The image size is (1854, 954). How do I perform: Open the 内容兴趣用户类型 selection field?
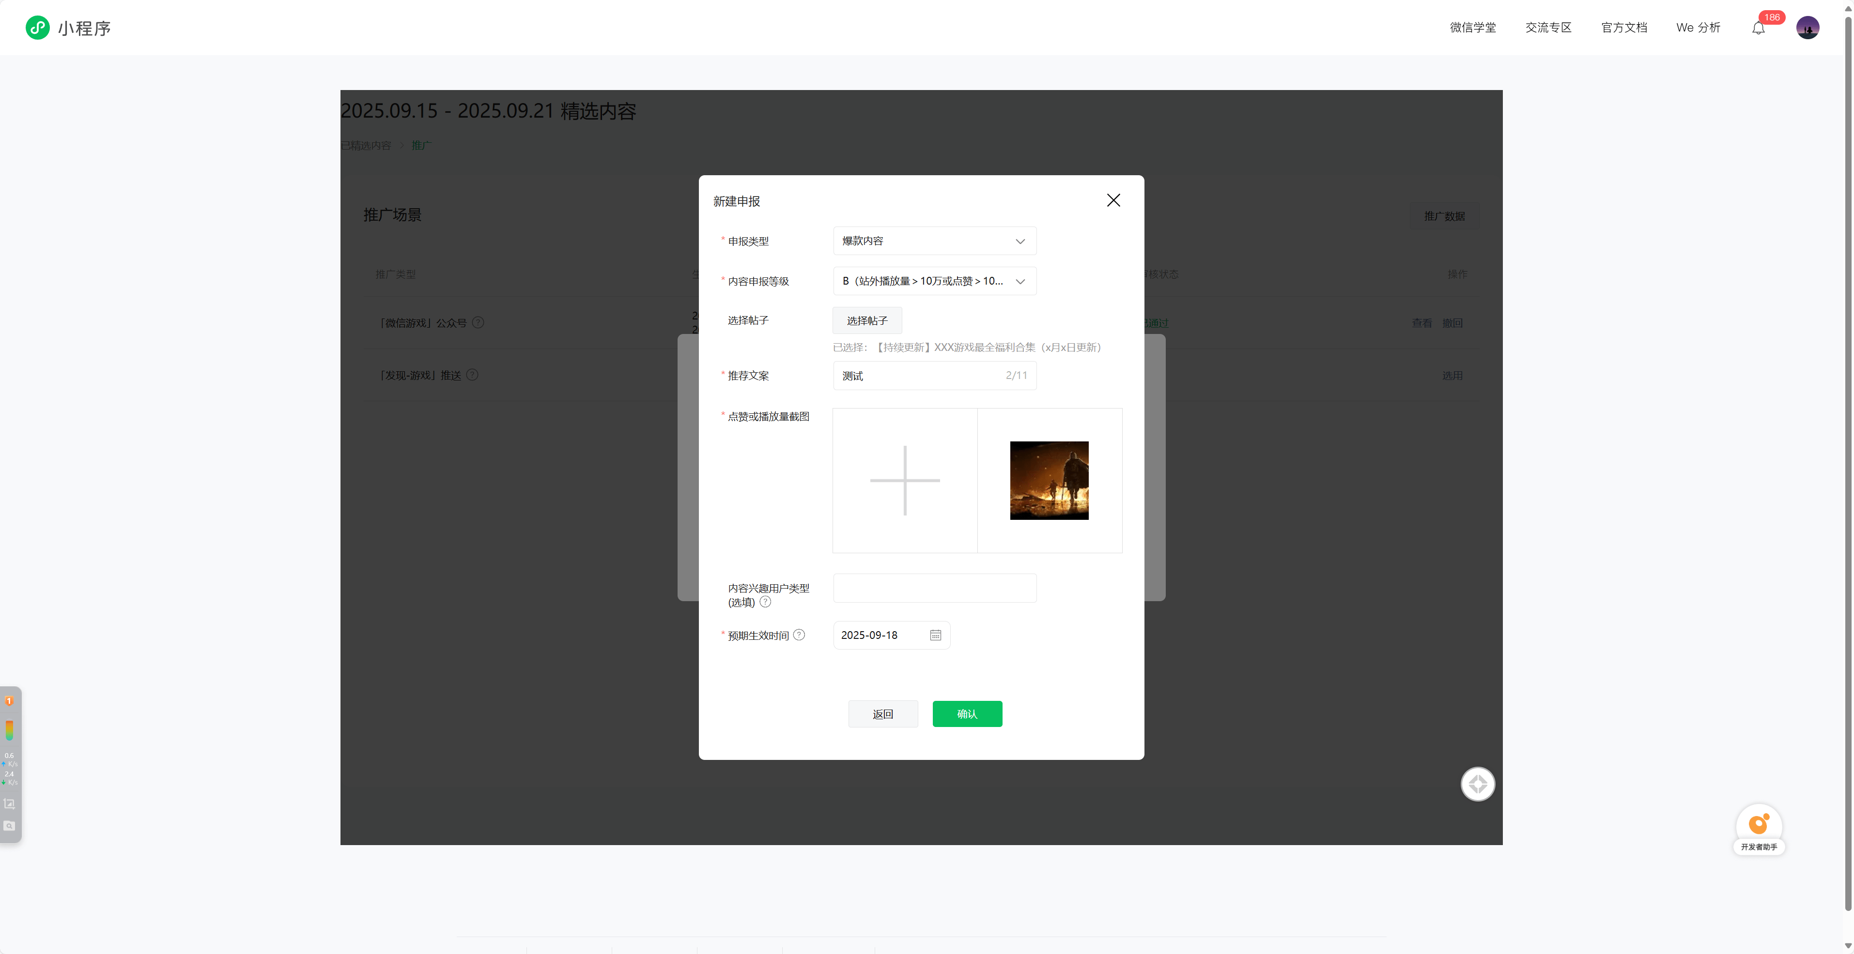tap(934, 588)
